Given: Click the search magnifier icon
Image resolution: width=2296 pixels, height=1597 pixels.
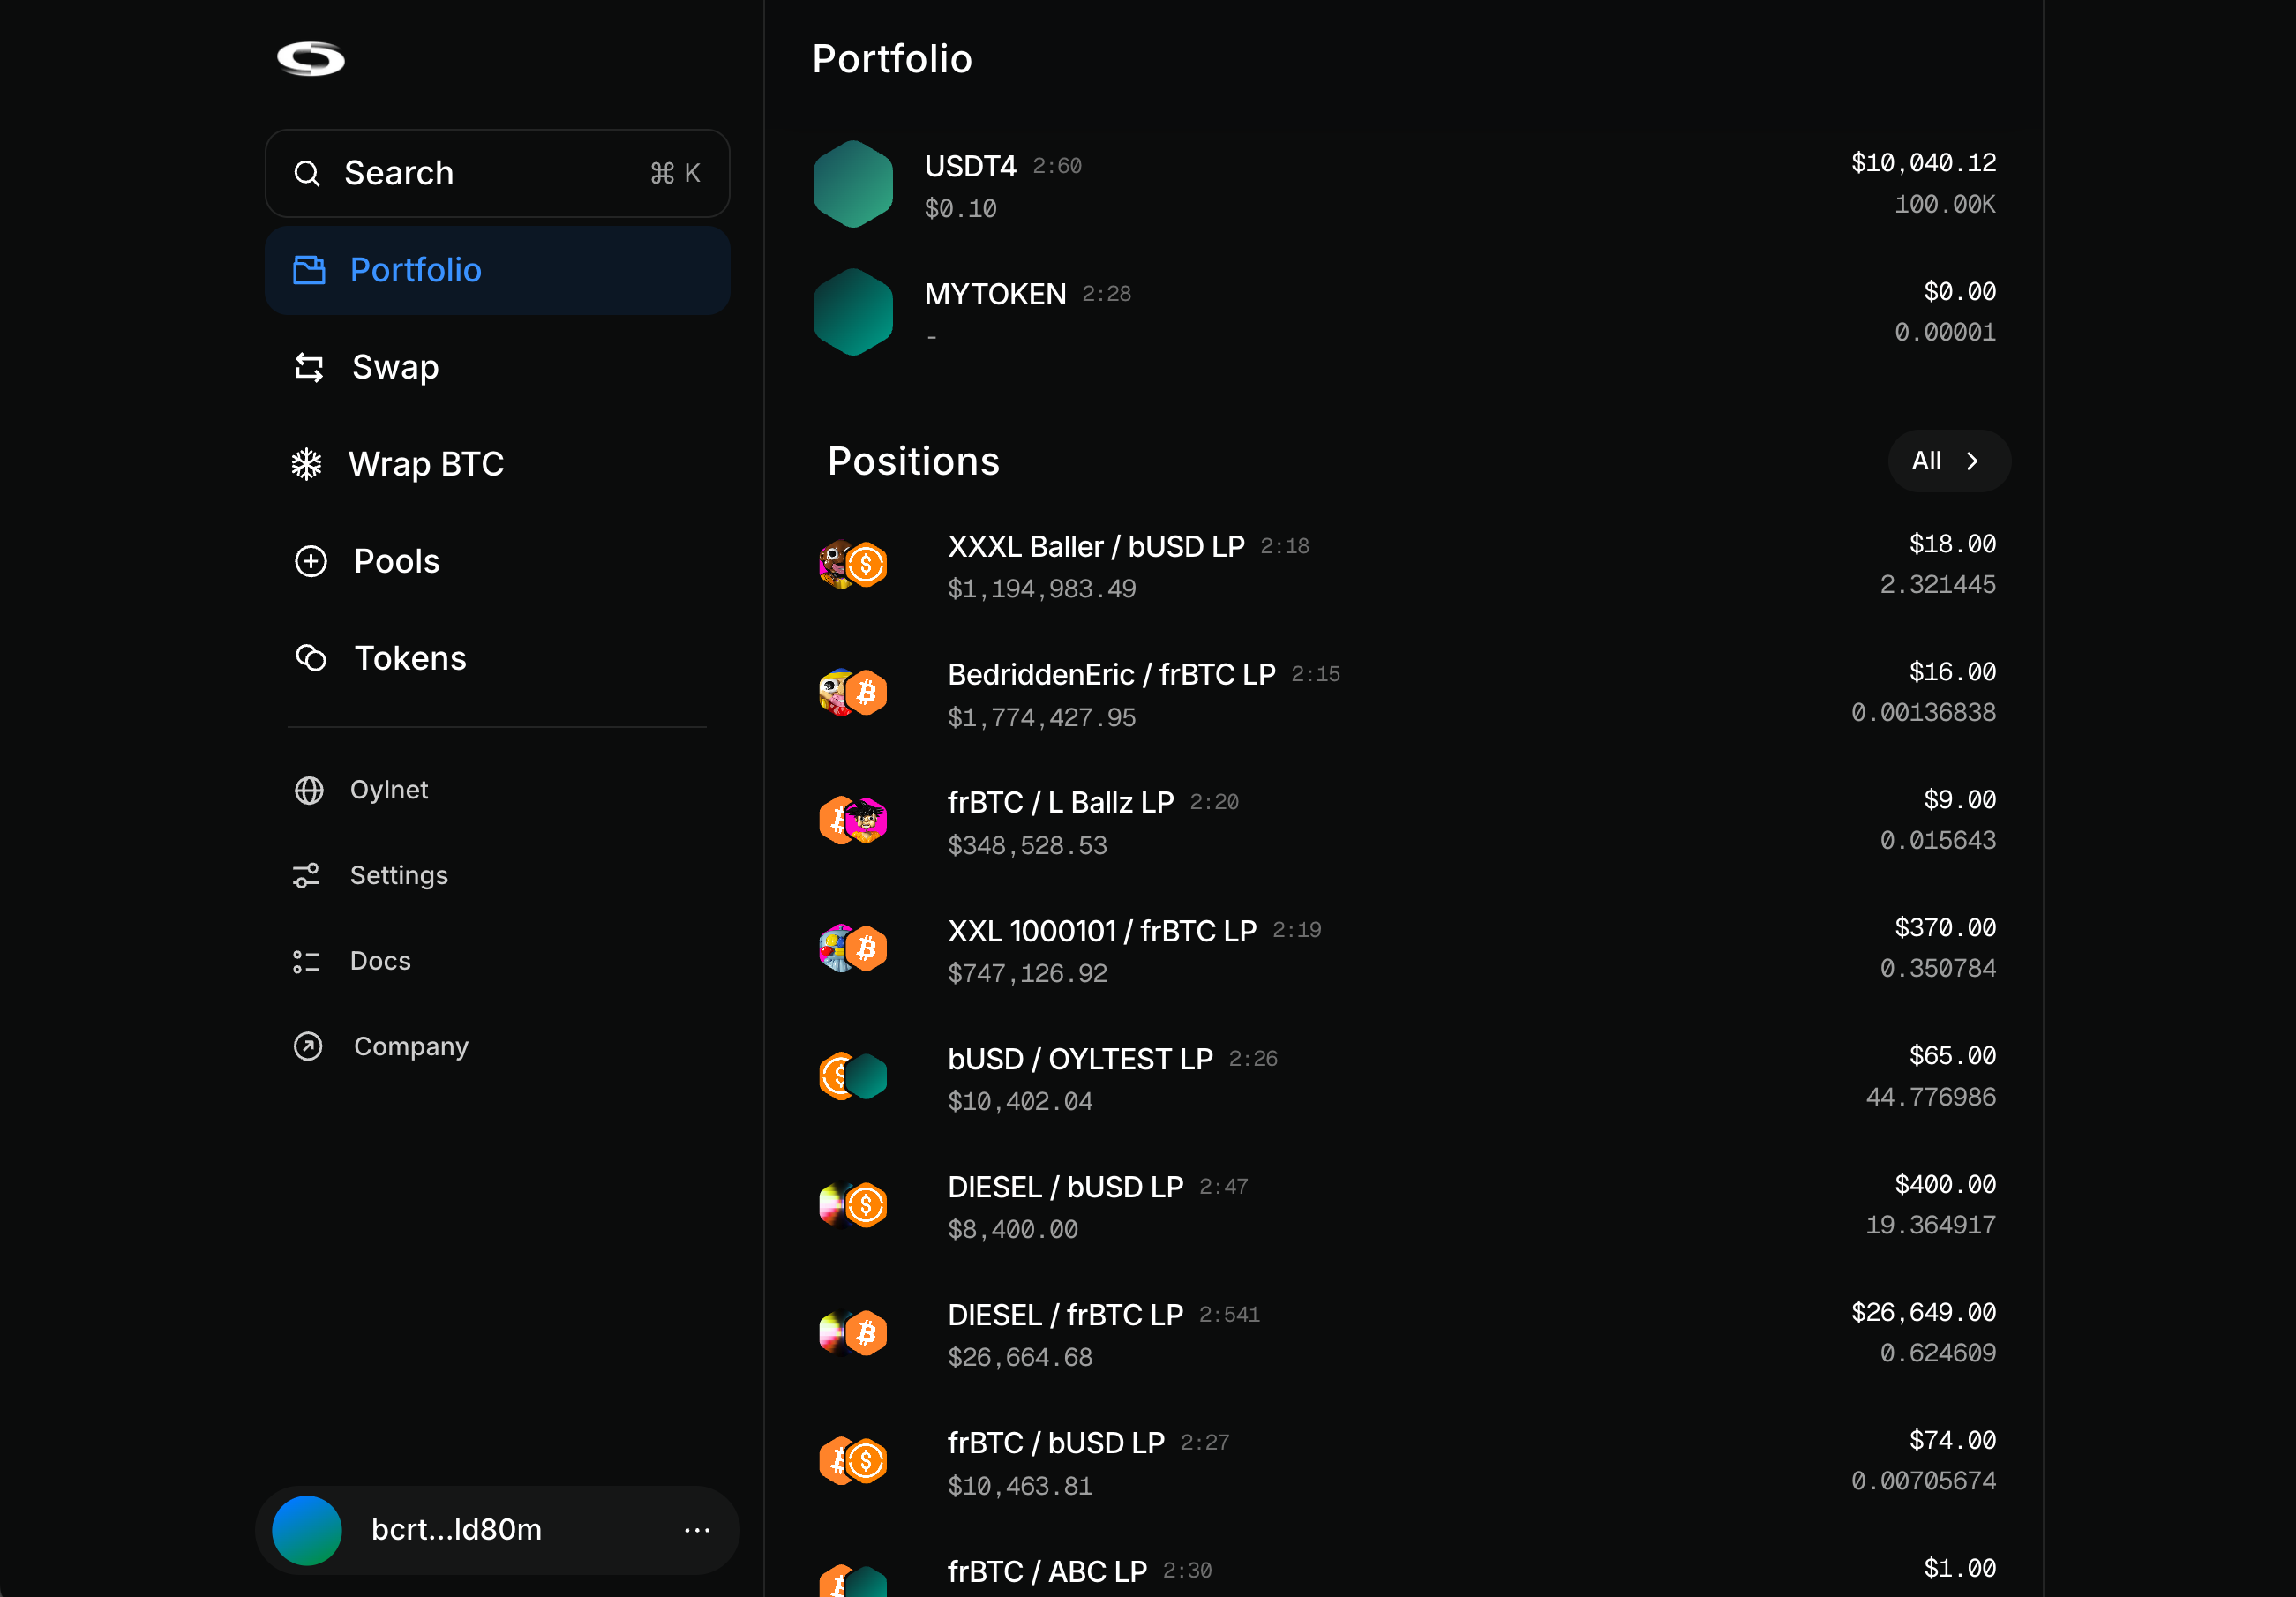Looking at the screenshot, I should (x=307, y=174).
